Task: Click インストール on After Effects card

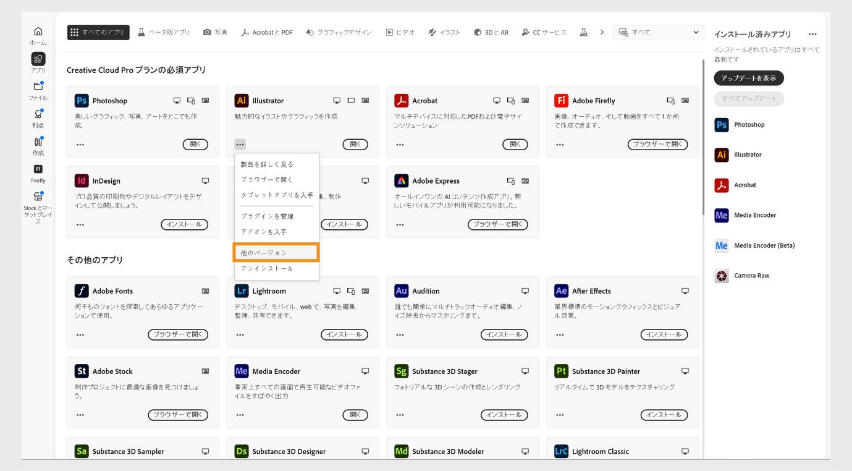Action: tap(664, 334)
